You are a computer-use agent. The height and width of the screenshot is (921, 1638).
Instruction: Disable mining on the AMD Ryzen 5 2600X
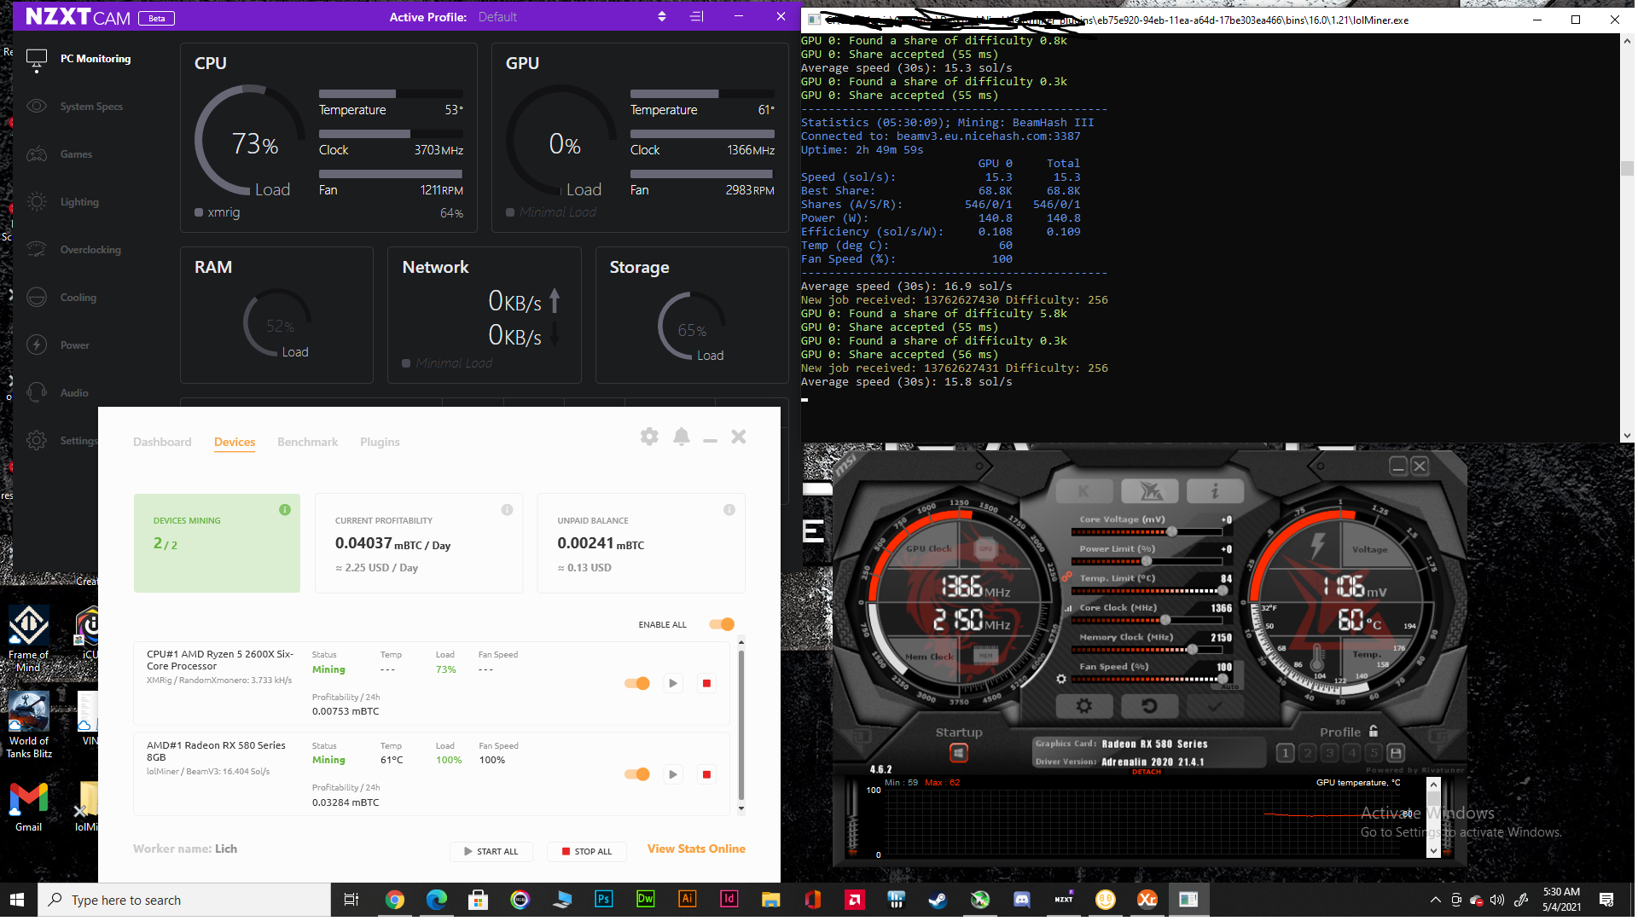[x=637, y=683]
